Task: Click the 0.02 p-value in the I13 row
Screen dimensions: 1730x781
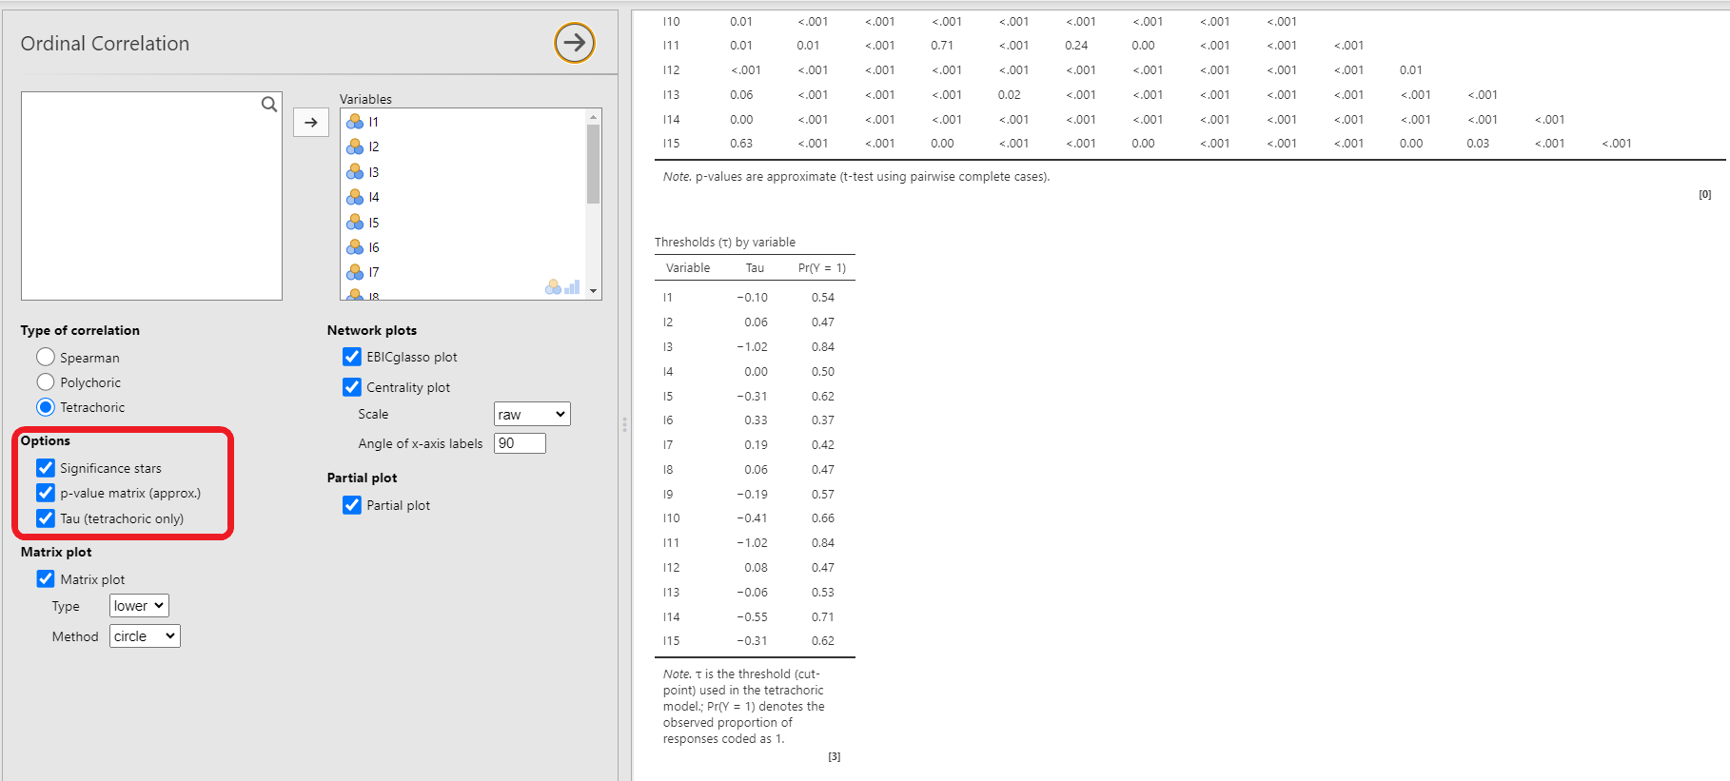Action: [x=1010, y=95]
